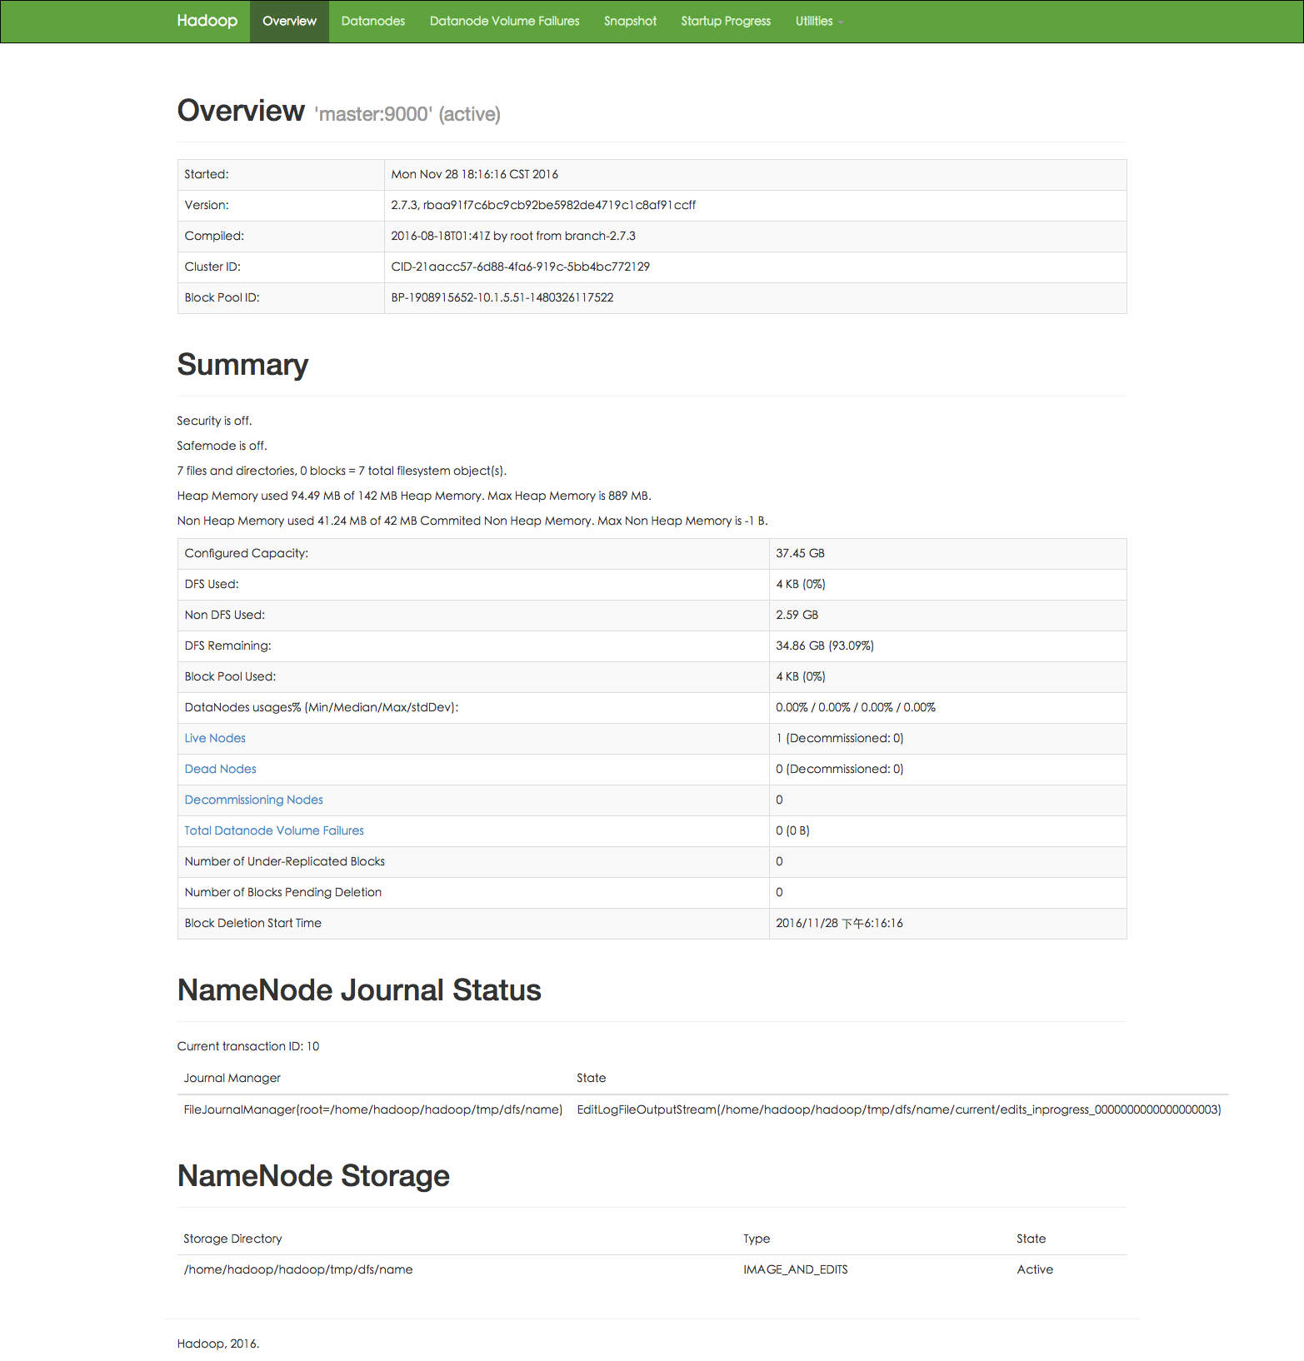The width and height of the screenshot is (1304, 1361).
Task: Select /home/hadoop/hadoop/tmp/dfs/name storage directory
Action: pyautogui.click(x=297, y=1269)
